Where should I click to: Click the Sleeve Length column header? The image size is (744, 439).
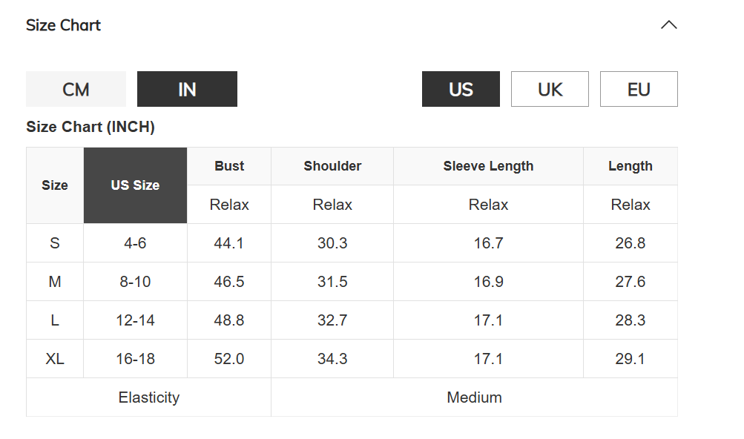tap(488, 166)
